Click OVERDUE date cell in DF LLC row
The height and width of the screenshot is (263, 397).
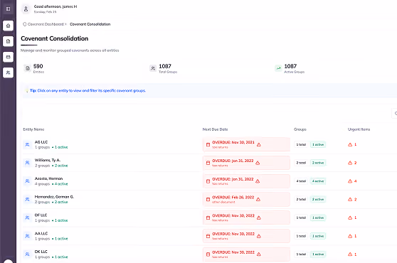pyautogui.click(x=246, y=218)
